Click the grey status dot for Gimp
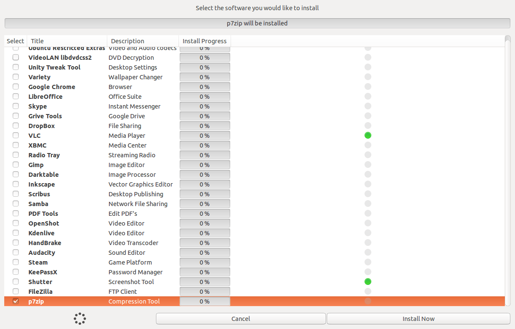Screen dimensions: 515x329 [367, 164]
